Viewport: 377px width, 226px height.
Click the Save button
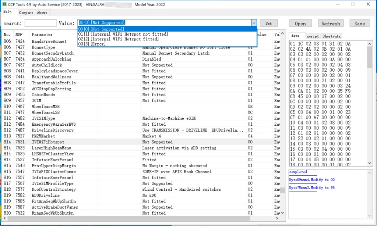point(360,24)
